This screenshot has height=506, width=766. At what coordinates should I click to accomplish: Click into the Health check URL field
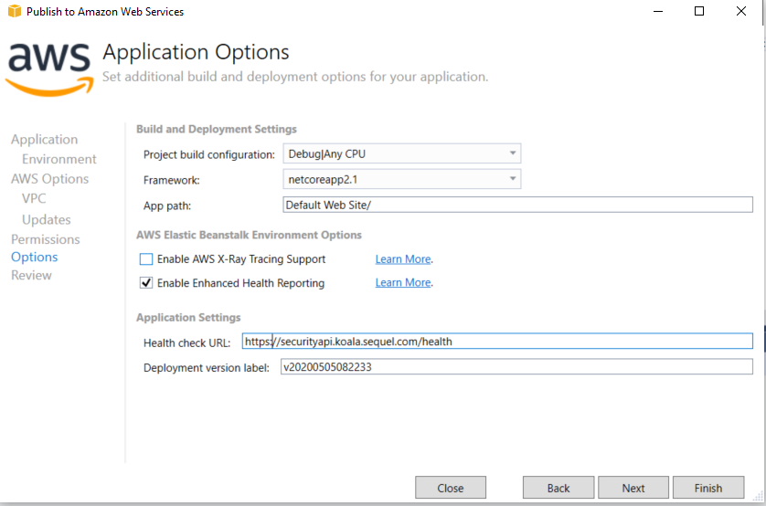(497, 341)
